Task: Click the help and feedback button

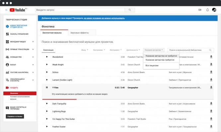Action: pos(15,116)
